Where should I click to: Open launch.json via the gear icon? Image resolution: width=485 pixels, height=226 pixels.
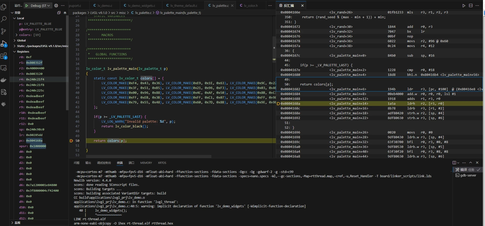(x=56, y=5)
